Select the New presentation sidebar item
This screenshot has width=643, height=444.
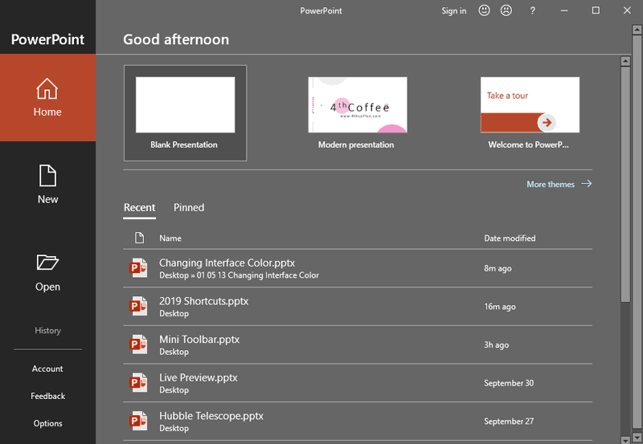click(x=47, y=185)
